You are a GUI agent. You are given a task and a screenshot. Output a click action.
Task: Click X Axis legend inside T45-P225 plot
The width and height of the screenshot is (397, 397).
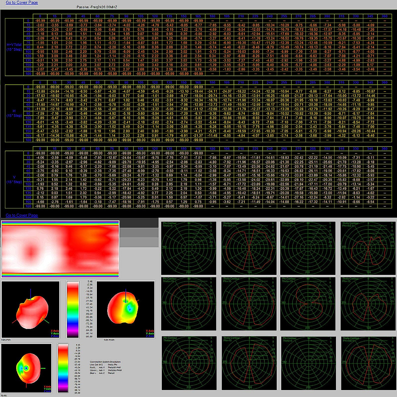tap(150, 331)
